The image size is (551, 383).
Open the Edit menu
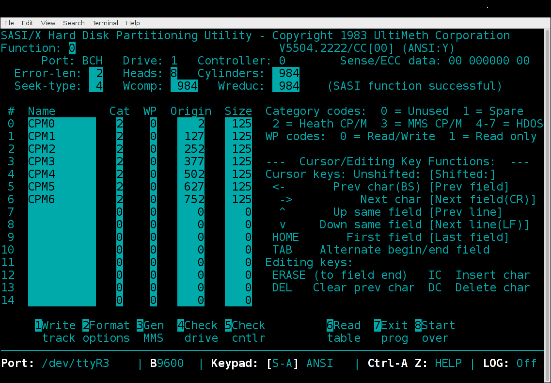coord(27,23)
